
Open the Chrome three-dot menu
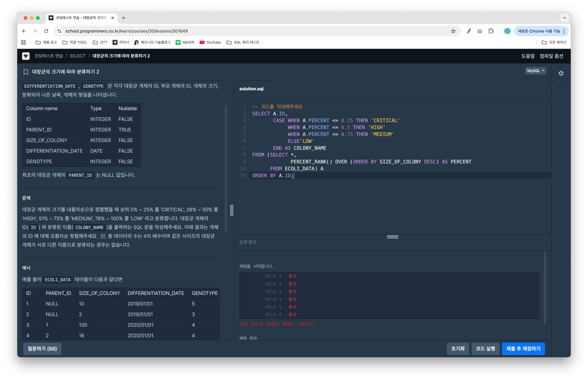click(564, 31)
